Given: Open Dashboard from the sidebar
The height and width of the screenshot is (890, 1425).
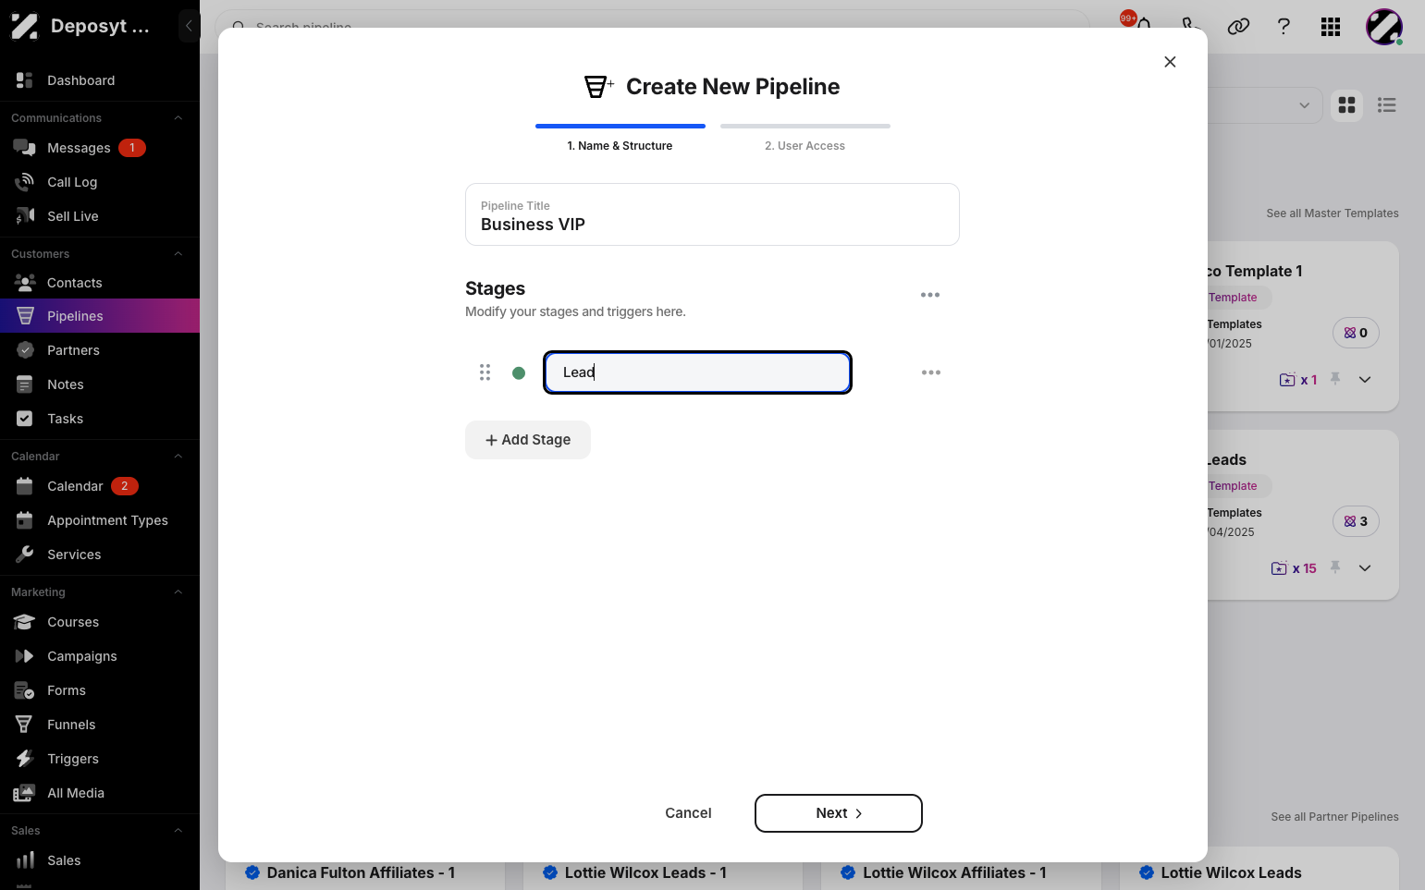Looking at the screenshot, I should [100, 80].
